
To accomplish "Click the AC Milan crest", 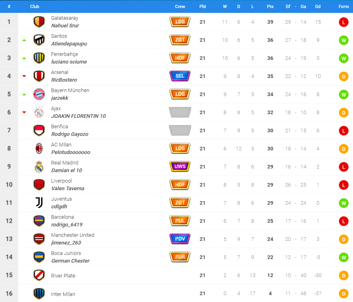I will [x=39, y=148].
